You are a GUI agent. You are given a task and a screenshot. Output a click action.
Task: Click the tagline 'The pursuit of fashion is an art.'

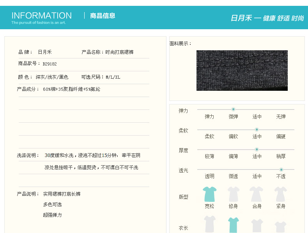point(39,23)
